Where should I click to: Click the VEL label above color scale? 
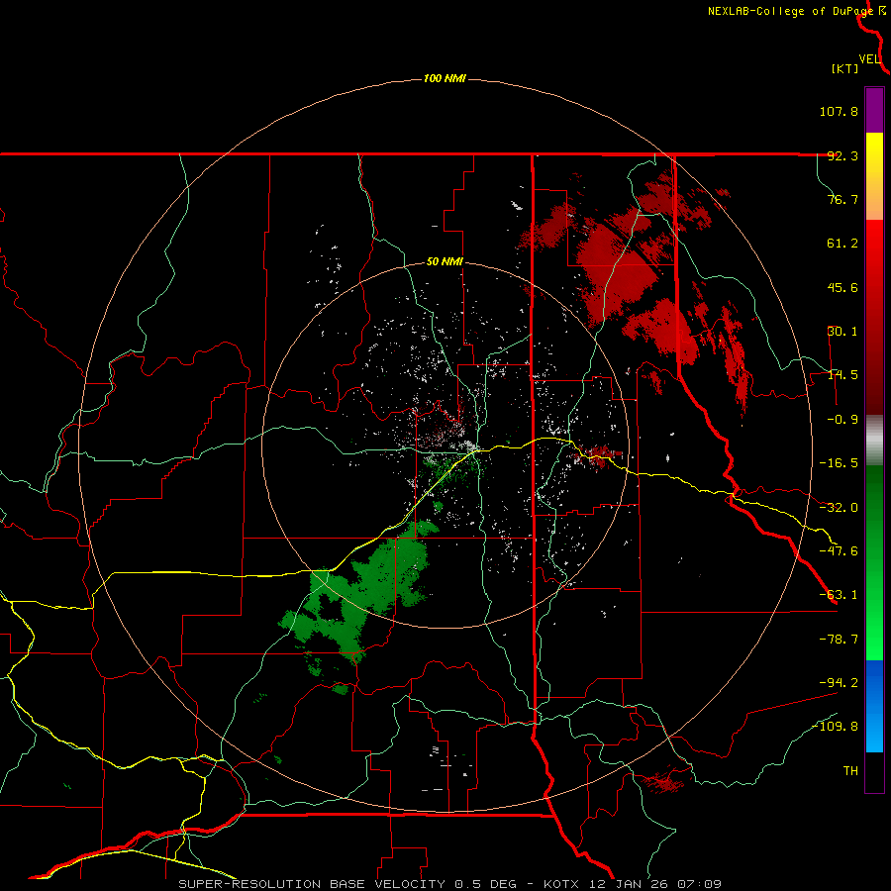[869, 59]
